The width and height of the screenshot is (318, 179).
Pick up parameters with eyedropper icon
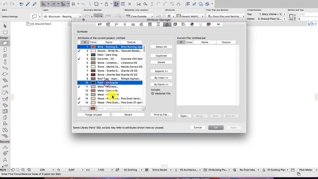coord(28,4)
